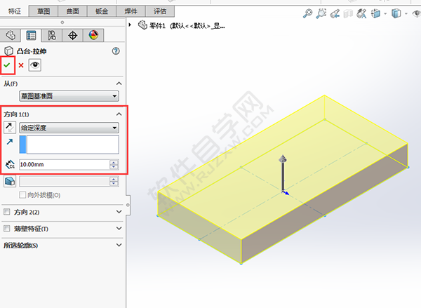Click the draft angle input field
Screen dimensions: 421x308
[65, 182]
